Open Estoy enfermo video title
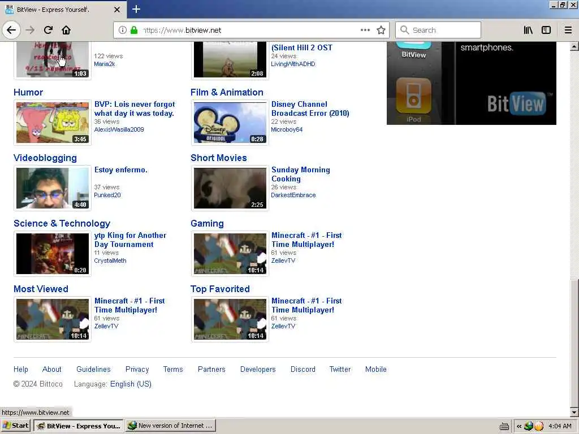 click(x=121, y=170)
